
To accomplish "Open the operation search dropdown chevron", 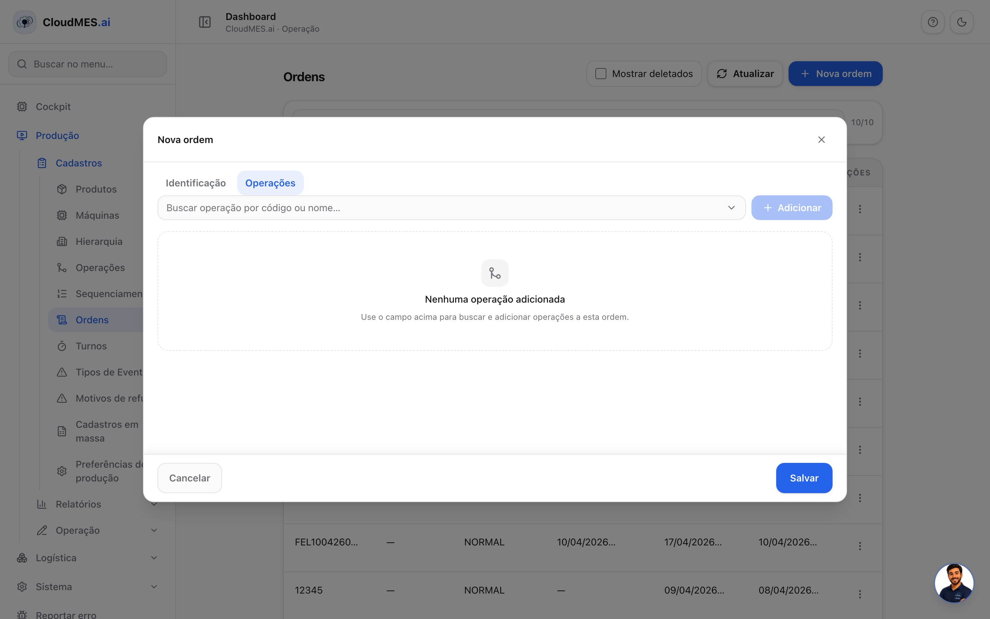I will (x=731, y=208).
